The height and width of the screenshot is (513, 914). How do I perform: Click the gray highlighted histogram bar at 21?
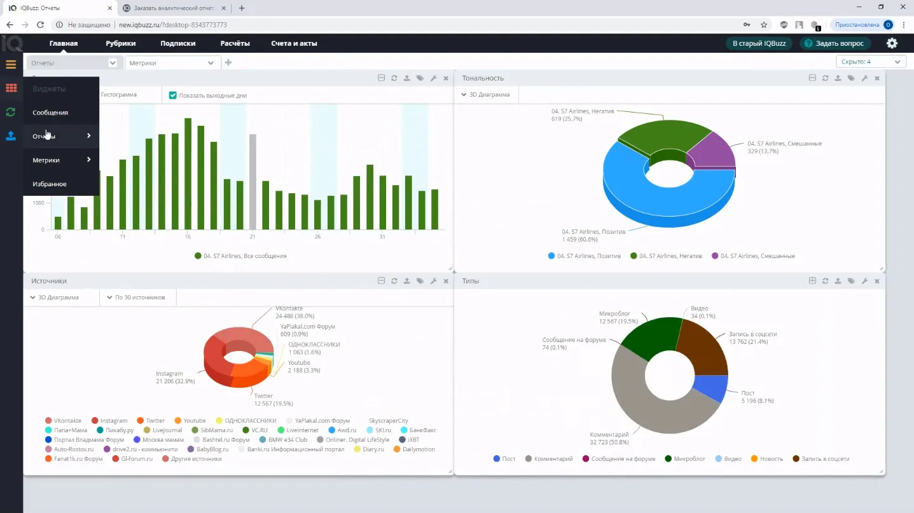coord(253,182)
